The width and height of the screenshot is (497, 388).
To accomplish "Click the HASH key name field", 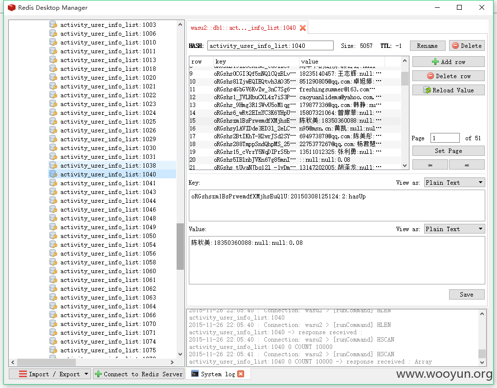I will (x=270, y=45).
